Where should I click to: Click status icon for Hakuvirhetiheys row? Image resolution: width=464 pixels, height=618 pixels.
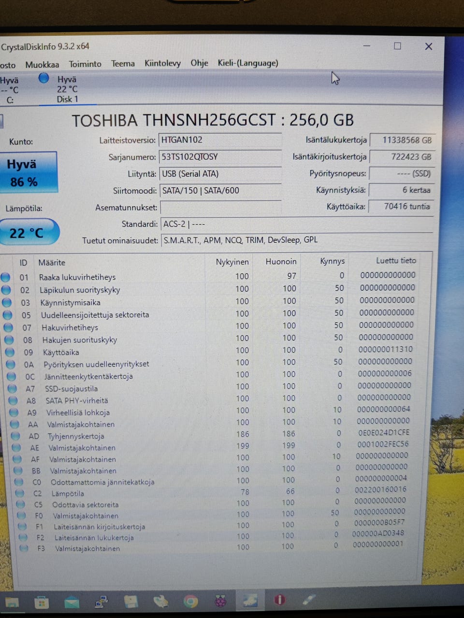8,327
